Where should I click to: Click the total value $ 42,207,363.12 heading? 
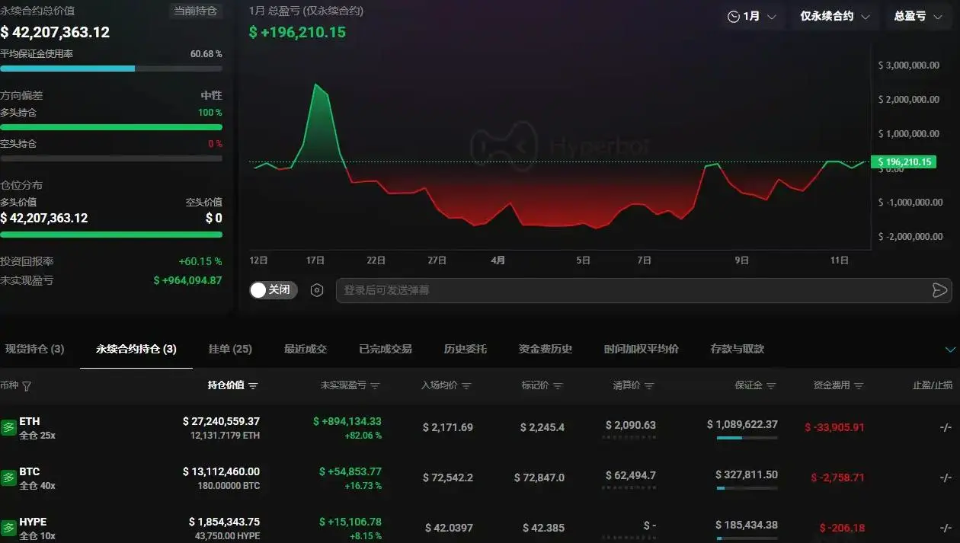[x=55, y=33]
